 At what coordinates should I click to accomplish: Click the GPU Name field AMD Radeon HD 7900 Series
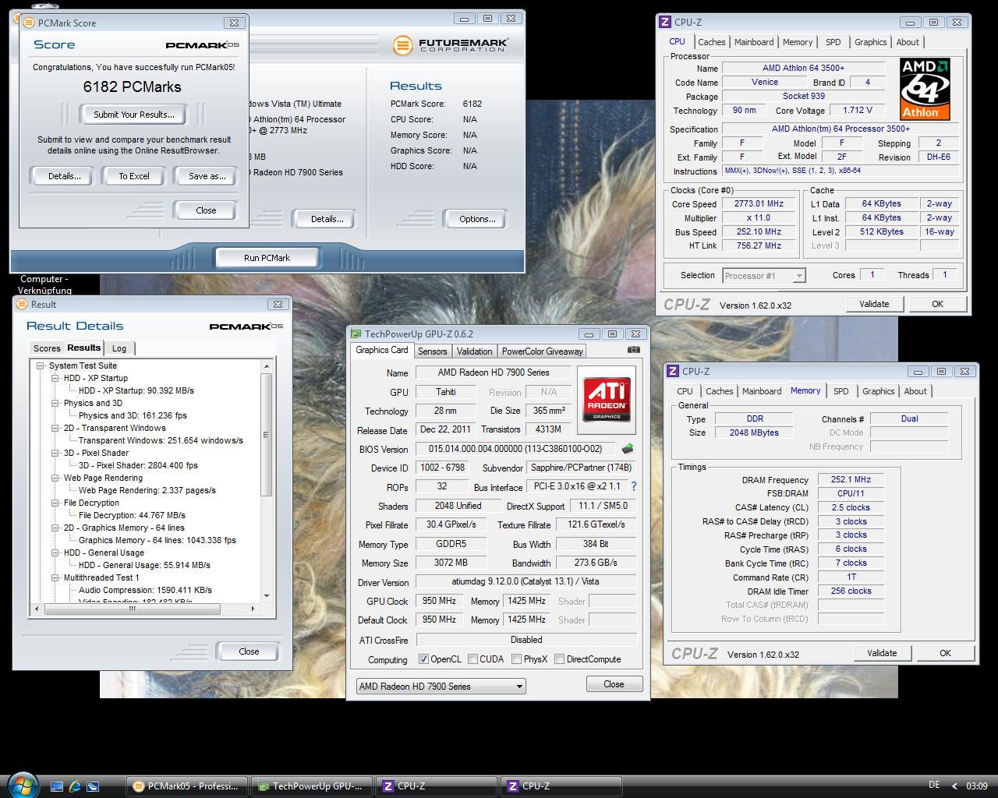(x=494, y=373)
